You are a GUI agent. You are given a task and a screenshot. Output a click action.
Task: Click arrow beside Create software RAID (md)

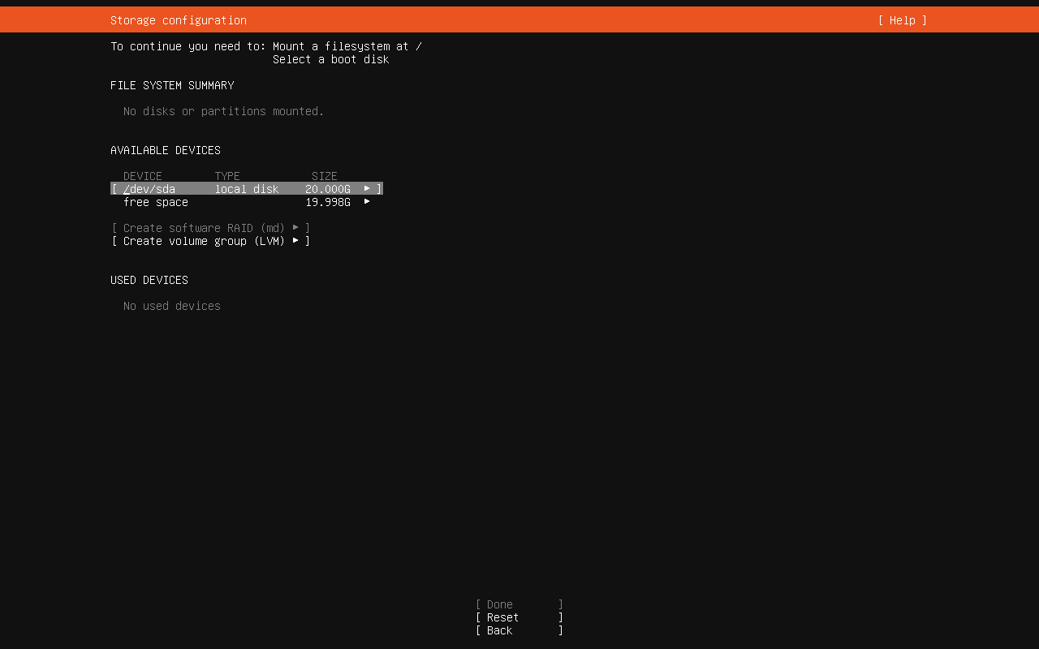click(x=295, y=227)
